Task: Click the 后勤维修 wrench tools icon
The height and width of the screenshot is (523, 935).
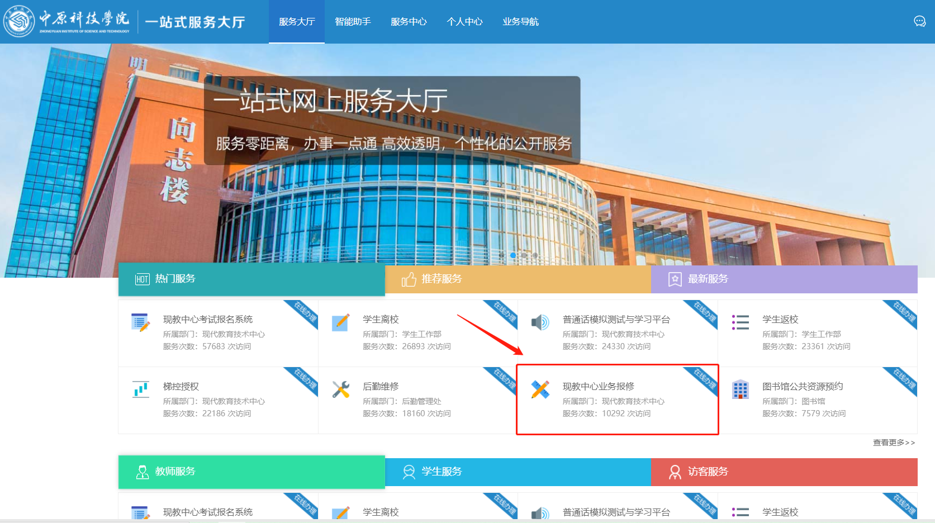Action: click(340, 389)
